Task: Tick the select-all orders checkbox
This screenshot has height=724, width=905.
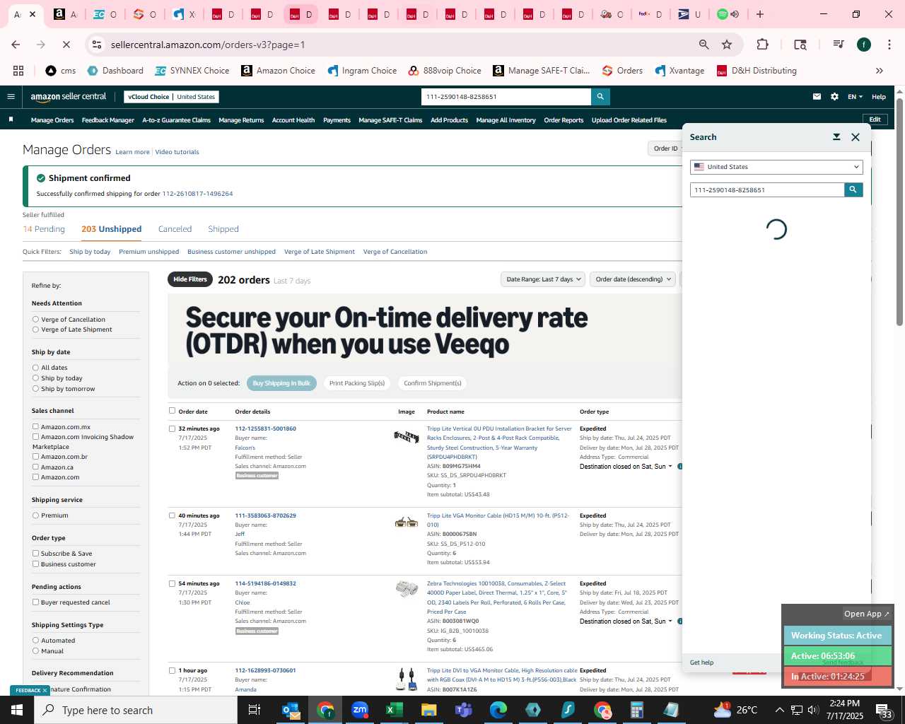Action: [x=172, y=411]
